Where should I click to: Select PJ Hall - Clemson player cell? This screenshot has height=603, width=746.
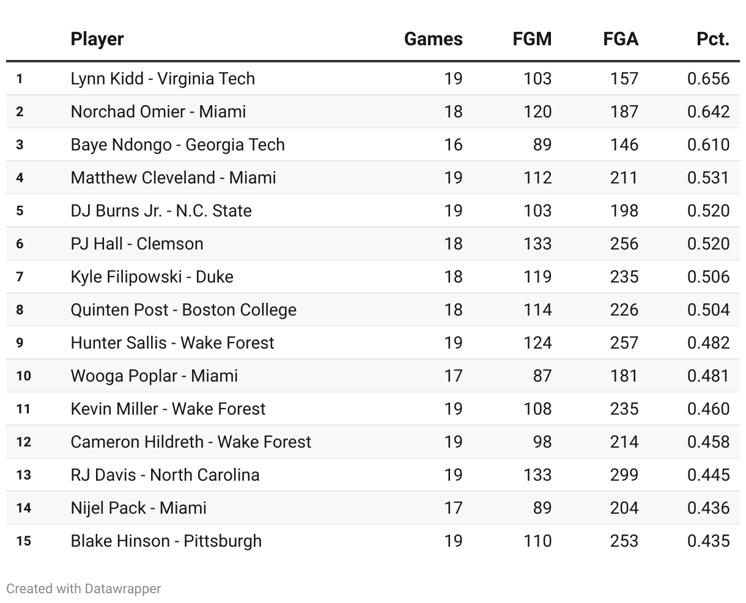(x=137, y=243)
